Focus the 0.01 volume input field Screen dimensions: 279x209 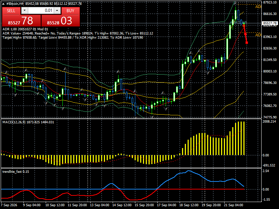click(x=41, y=10)
